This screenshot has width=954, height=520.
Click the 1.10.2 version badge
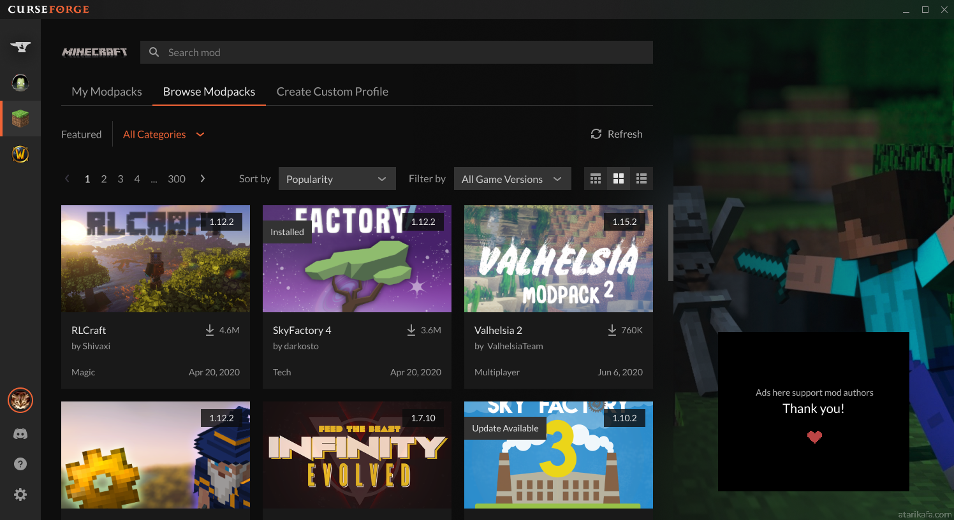pyautogui.click(x=624, y=418)
